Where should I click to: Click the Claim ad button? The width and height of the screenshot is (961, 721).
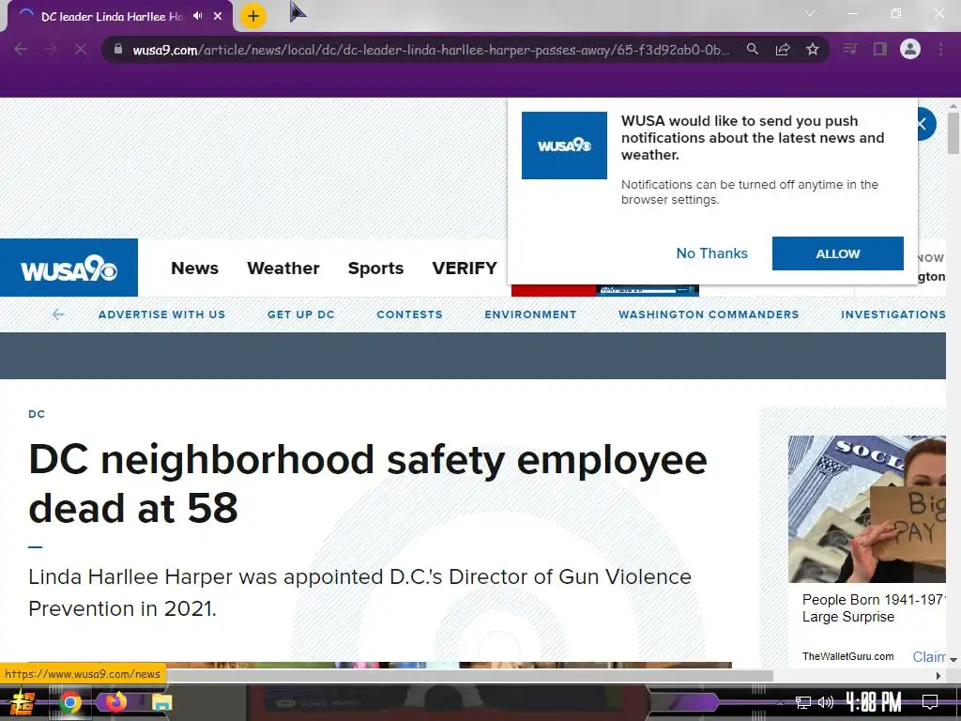pos(928,656)
